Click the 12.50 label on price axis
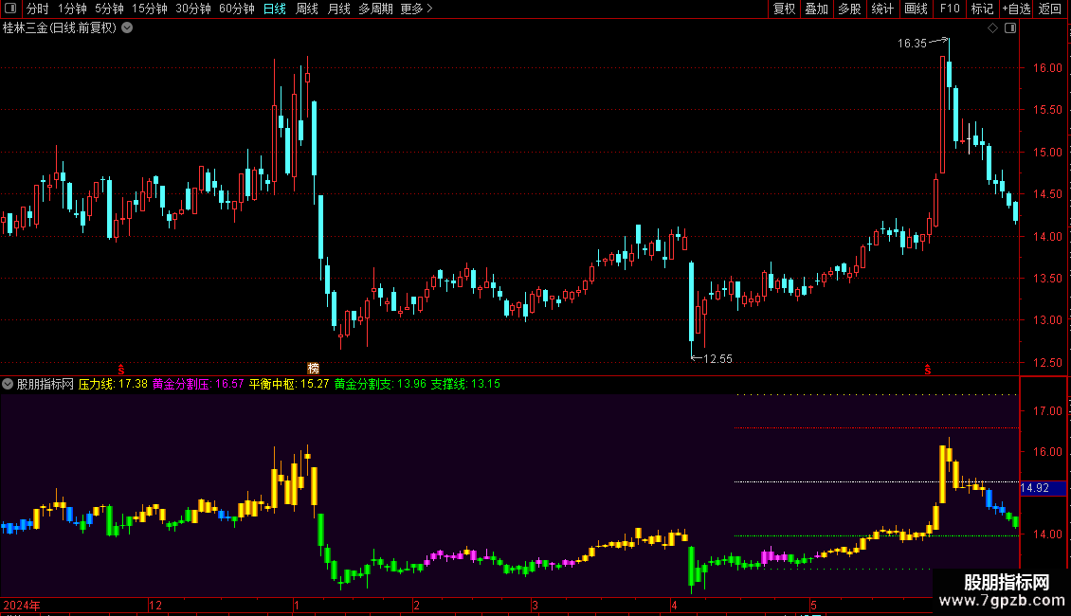The width and height of the screenshot is (1071, 616). click(x=1047, y=363)
